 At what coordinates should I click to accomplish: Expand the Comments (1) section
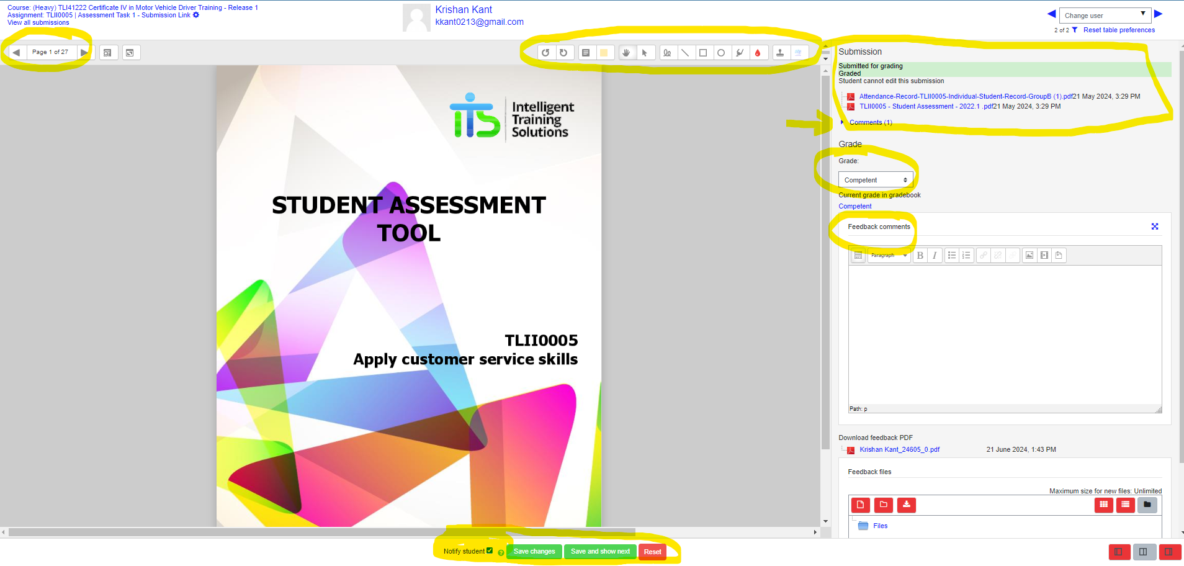870,123
